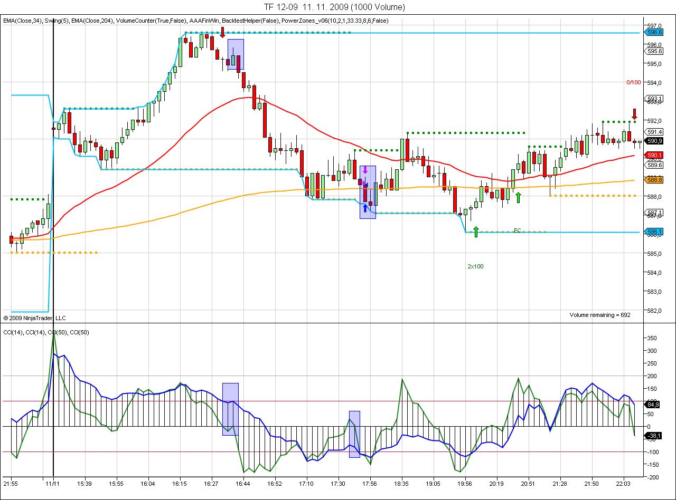Click the -38.1 CCI value marker
Image resolution: width=676 pixels, height=500 pixels.
(654, 435)
